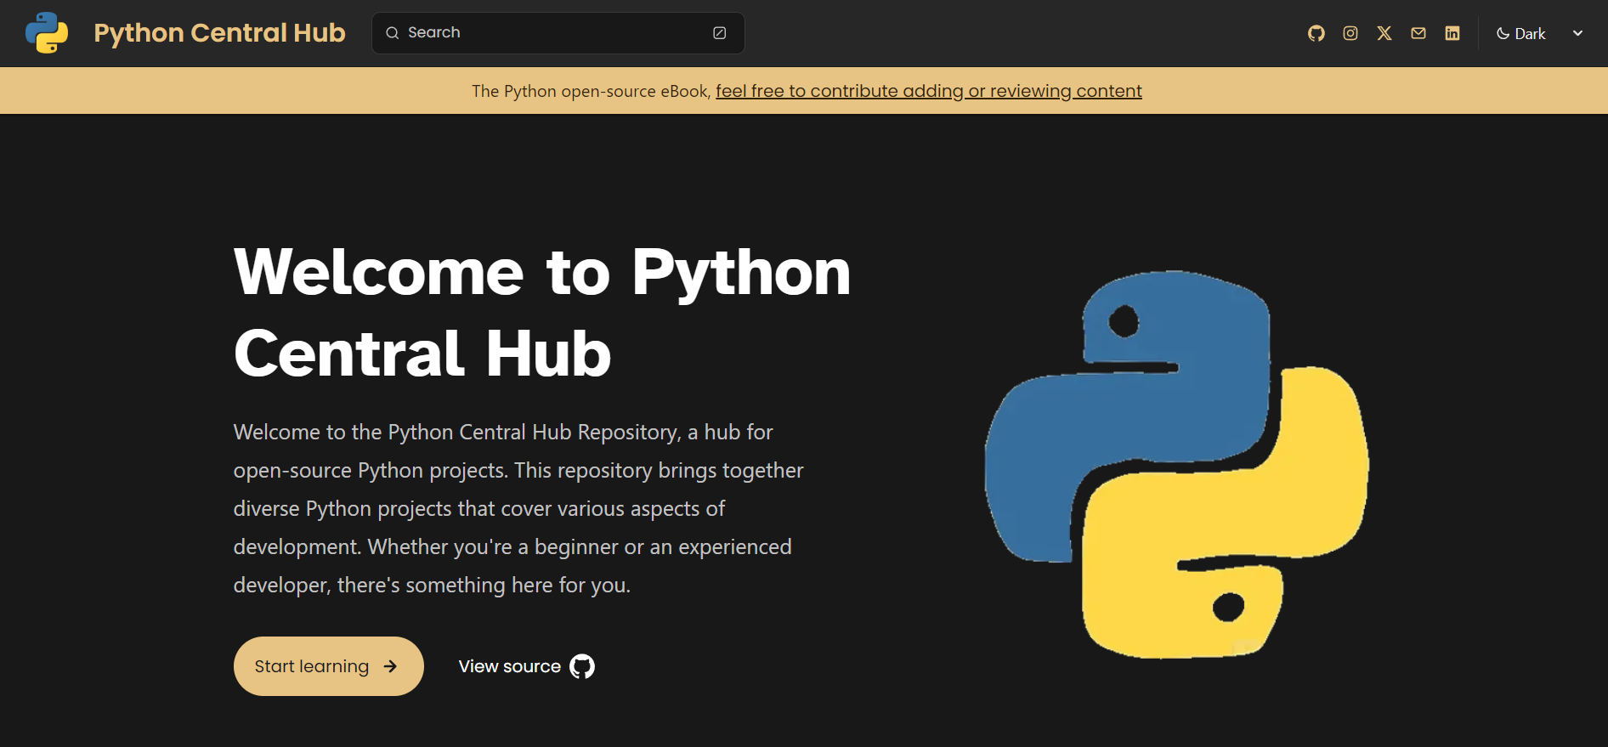Click the email envelope icon
1608x747 pixels.
coord(1418,33)
